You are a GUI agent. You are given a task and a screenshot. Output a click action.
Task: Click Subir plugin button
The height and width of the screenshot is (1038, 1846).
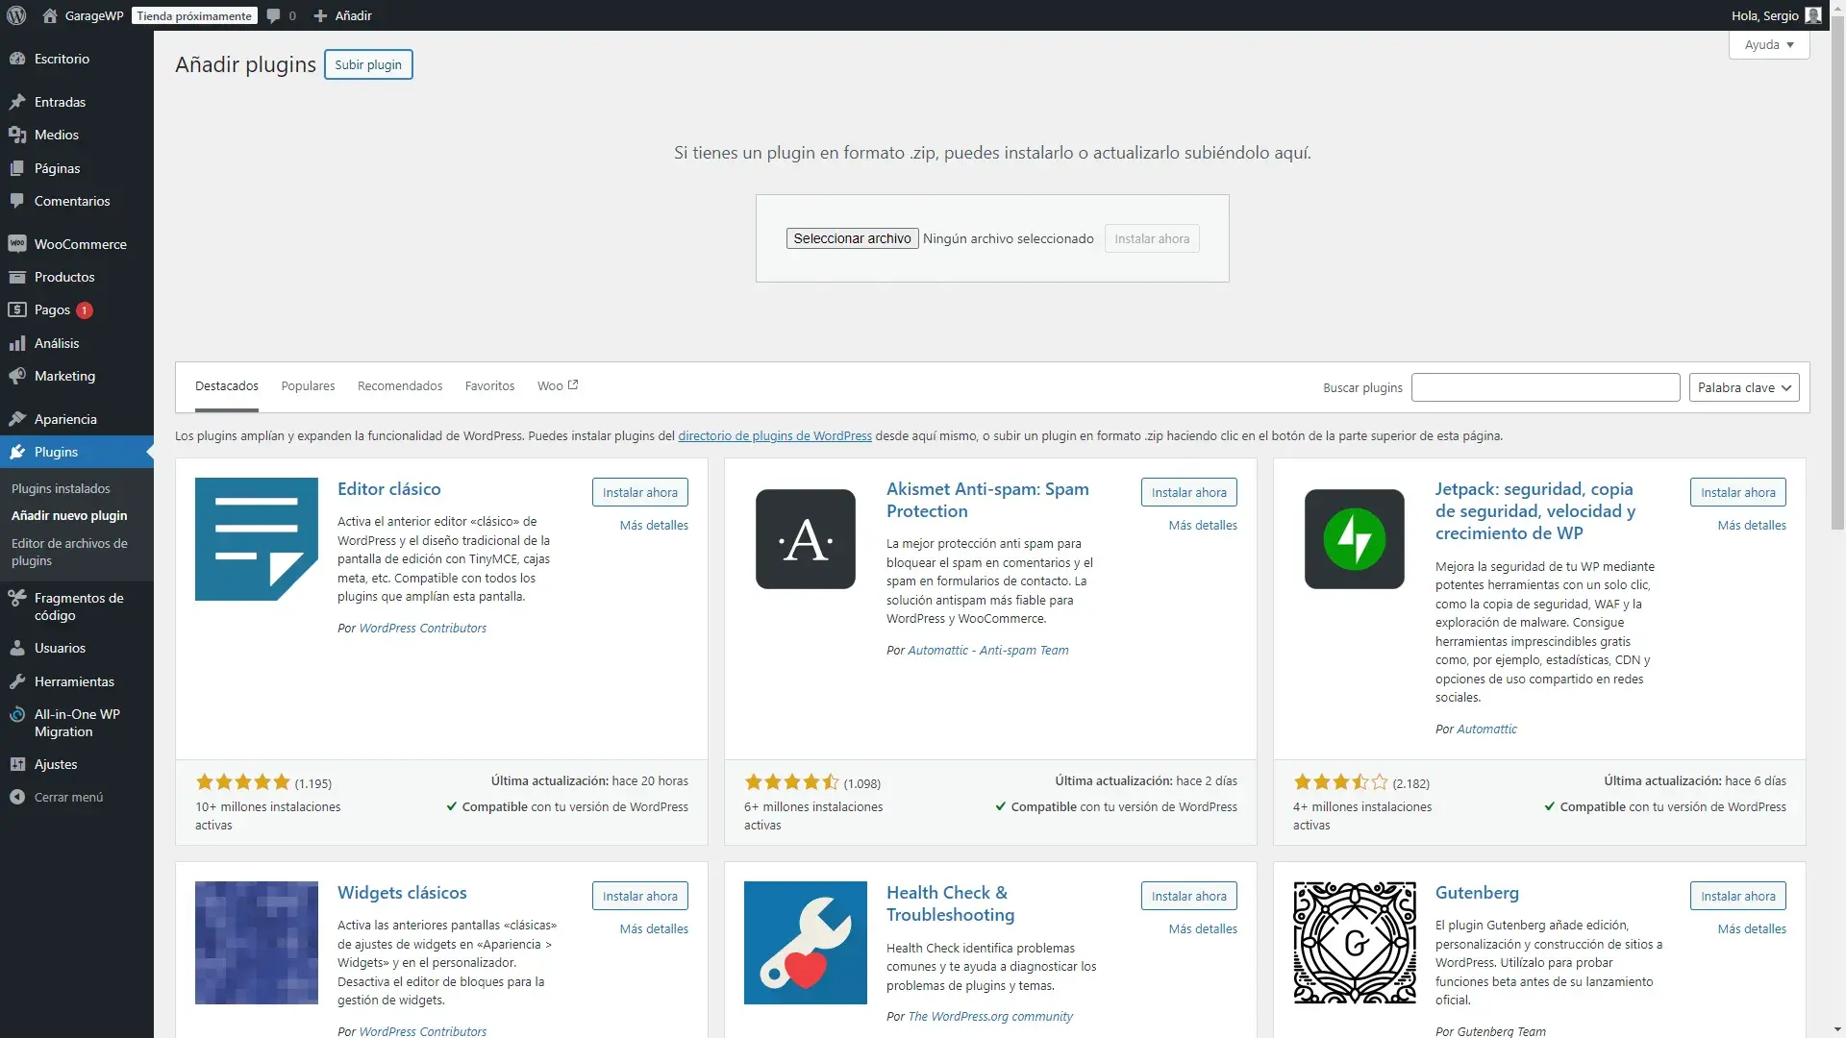point(368,64)
